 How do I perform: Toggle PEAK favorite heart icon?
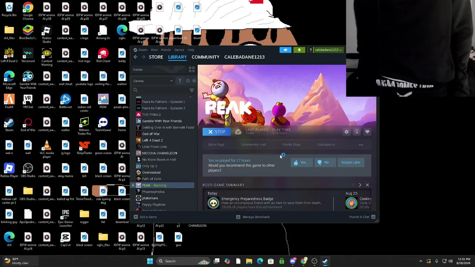click(x=367, y=132)
